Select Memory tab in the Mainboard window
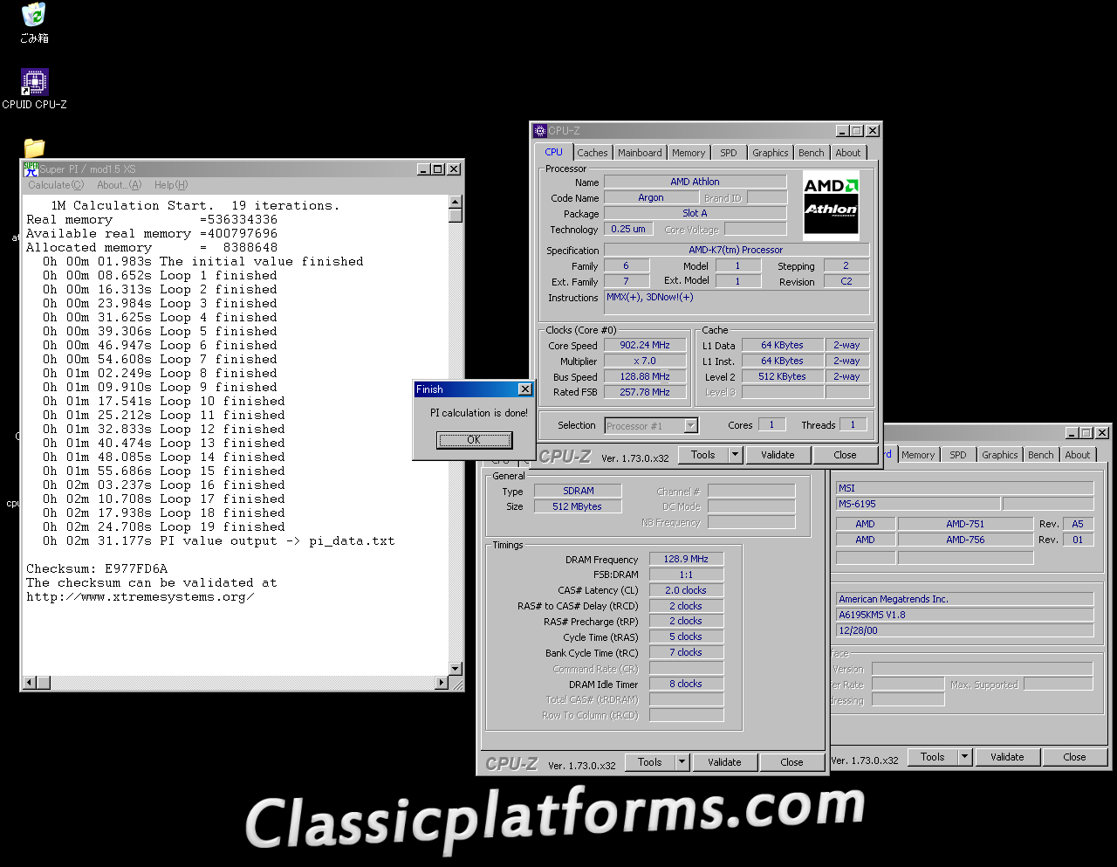The height and width of the screenshot is (867, 1117). pyautogui.click(x=918, y=455)
